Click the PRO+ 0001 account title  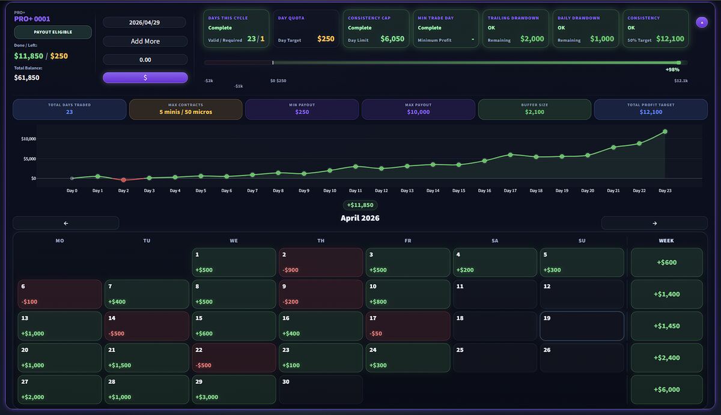pyautogui.click(x=32, y=19)
